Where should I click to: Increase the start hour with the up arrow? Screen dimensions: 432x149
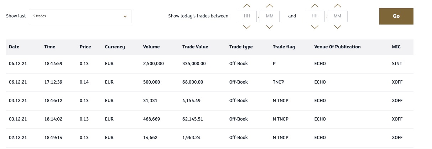pos(247,6)
